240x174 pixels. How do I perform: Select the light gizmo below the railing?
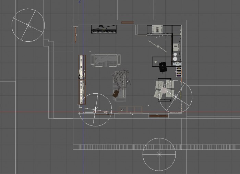pos(159,155)
